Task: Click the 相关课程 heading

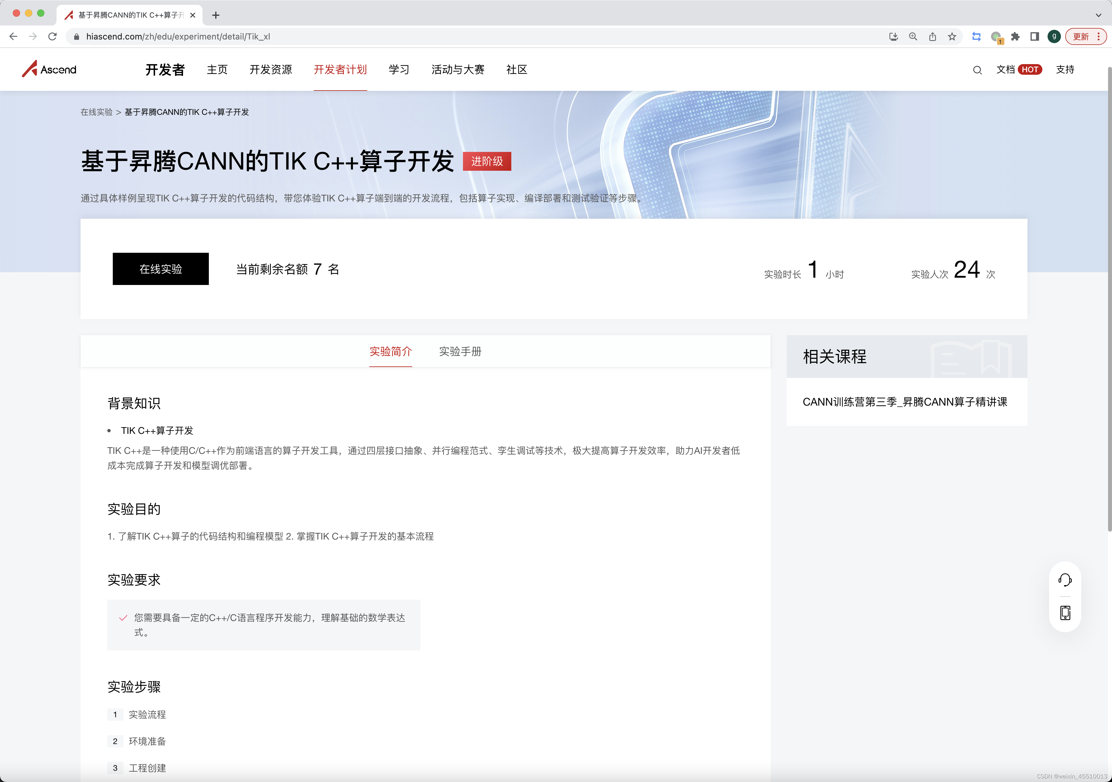Action: 834,357
